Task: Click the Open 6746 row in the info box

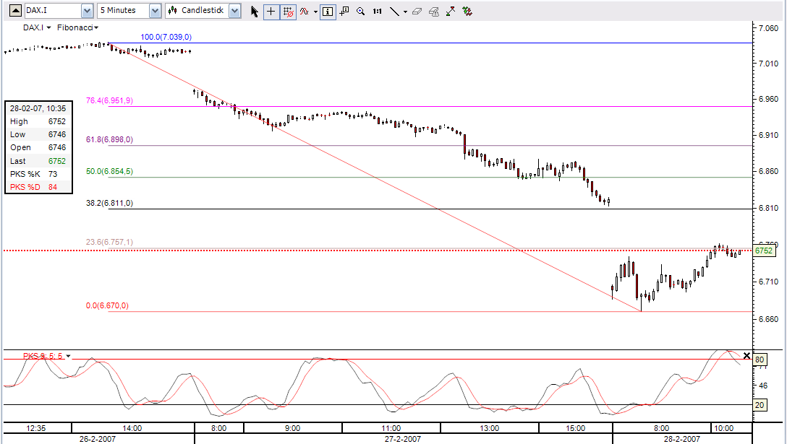Action: tap(38, 147)
